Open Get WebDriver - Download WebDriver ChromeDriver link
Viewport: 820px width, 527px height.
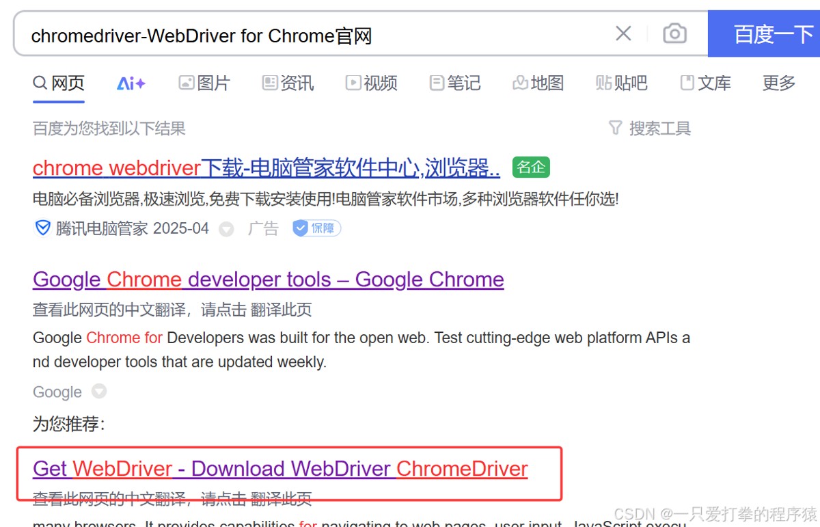(280, 469)
